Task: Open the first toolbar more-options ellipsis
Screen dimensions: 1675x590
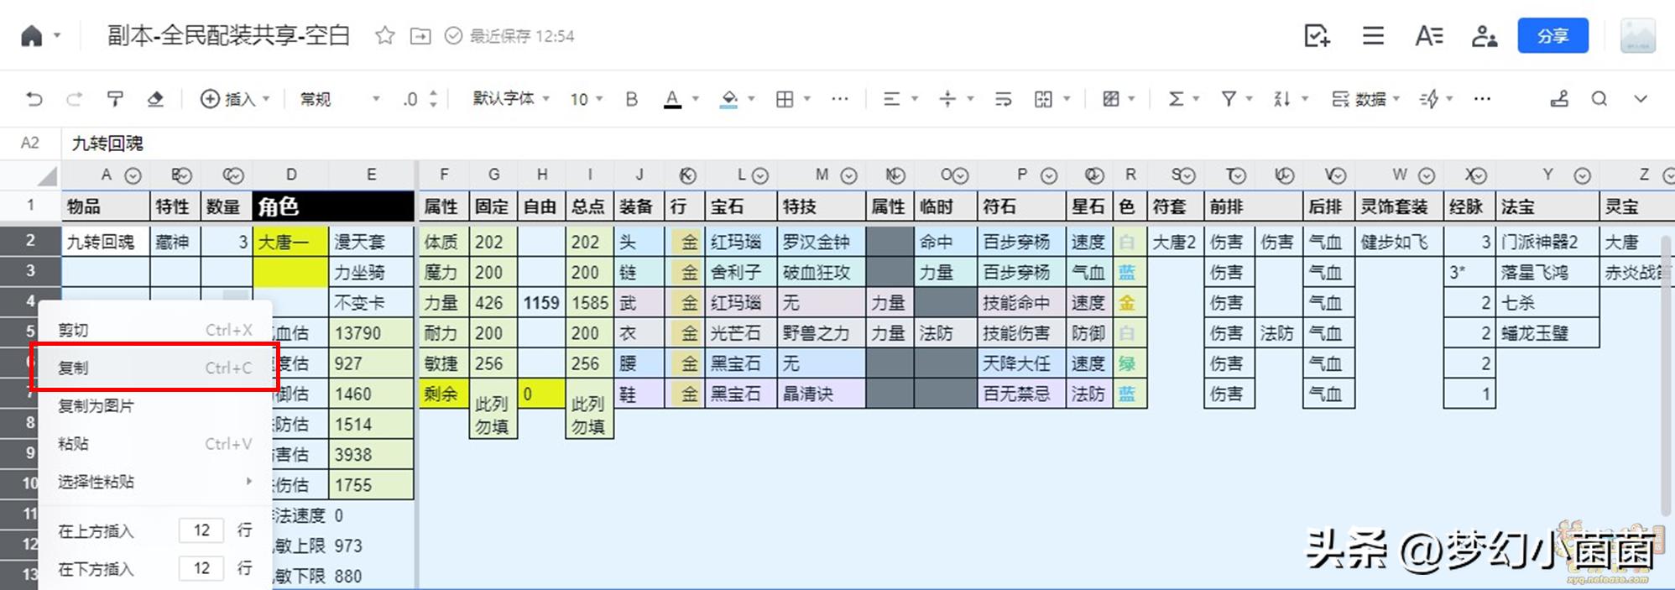Action: pyautogui.click(x=840, y=99)
